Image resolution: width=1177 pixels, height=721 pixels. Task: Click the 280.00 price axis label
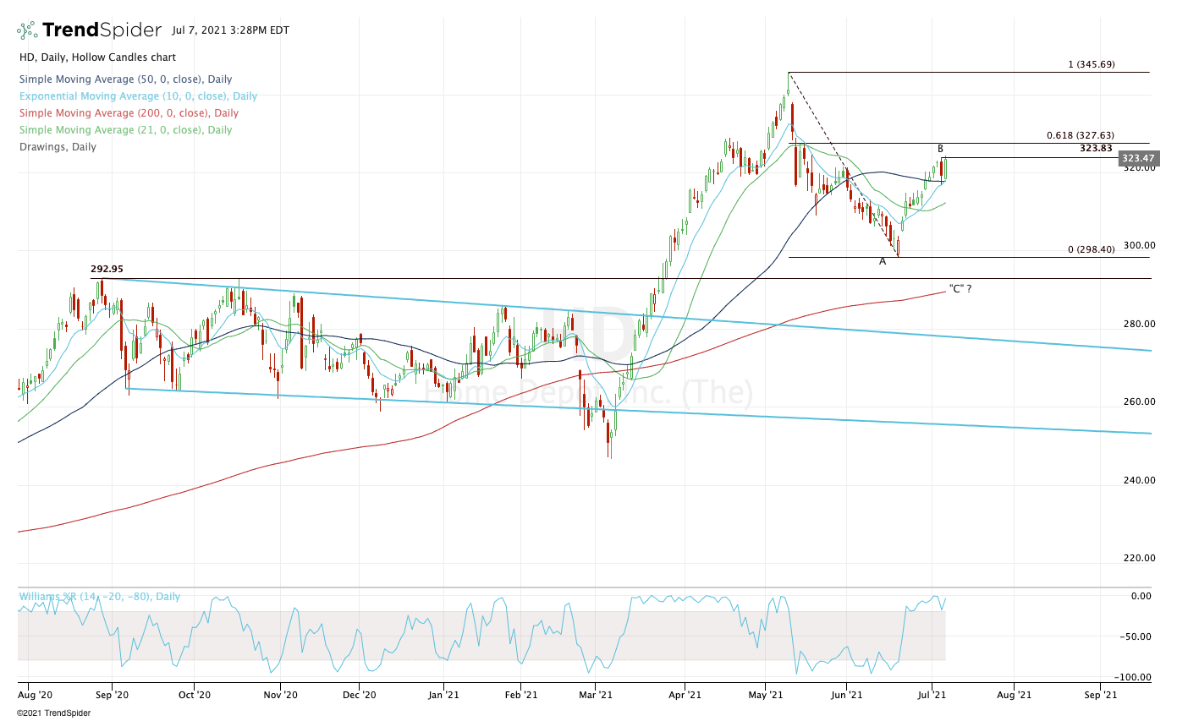[1139, 324]
